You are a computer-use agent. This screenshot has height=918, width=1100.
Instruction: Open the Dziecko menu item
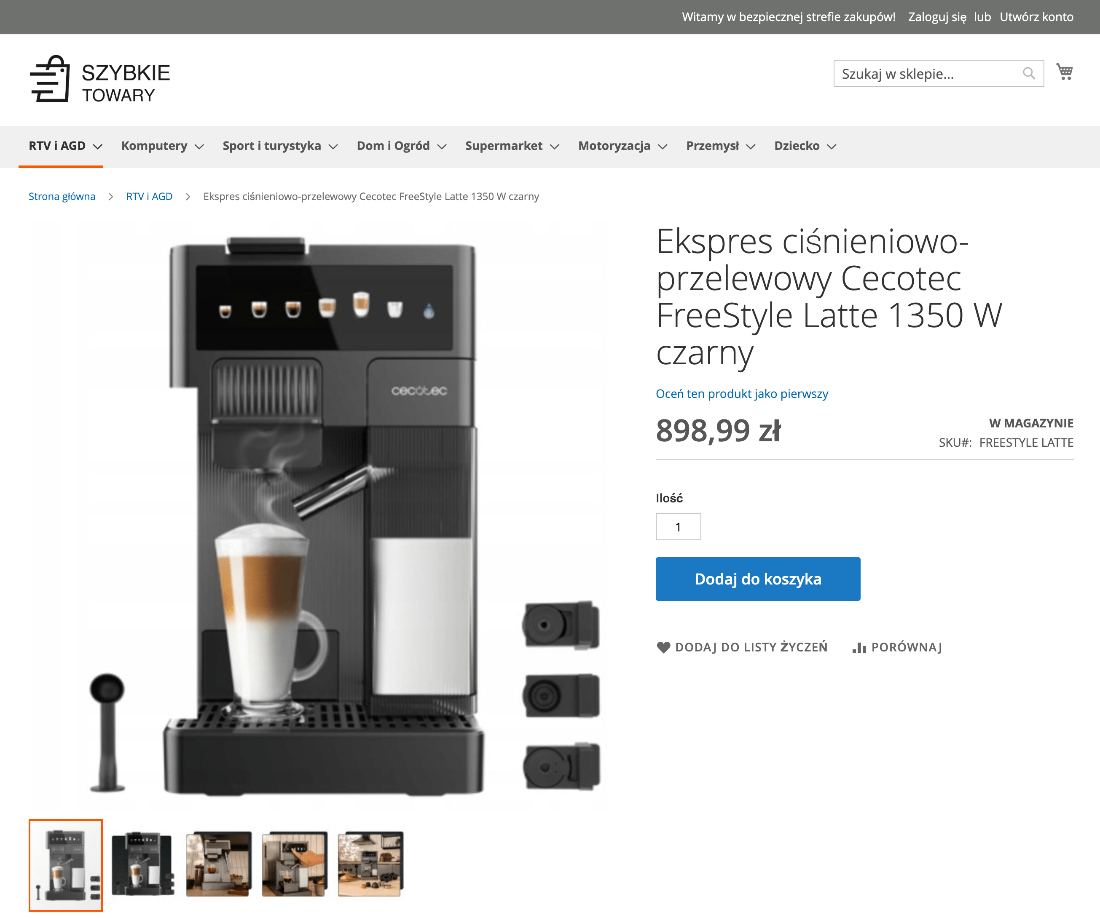805,146
